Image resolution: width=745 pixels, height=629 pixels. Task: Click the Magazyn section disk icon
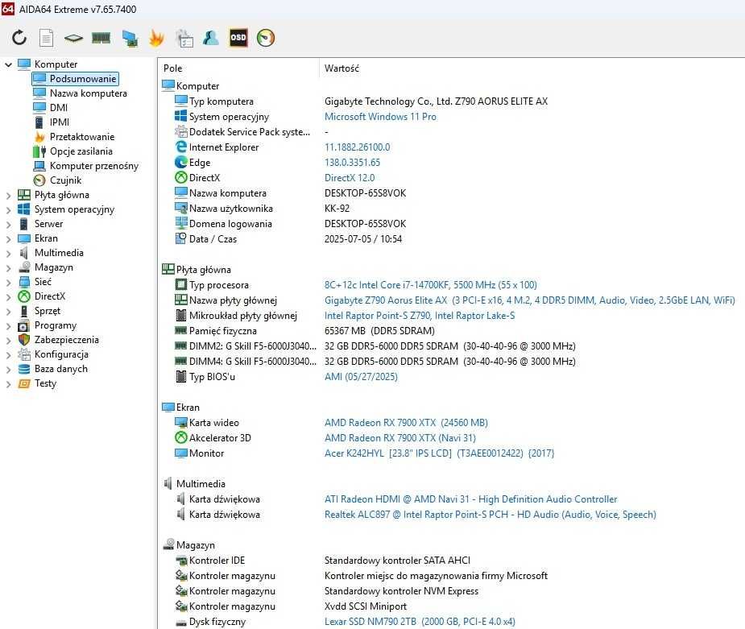(x=168, y=544)
